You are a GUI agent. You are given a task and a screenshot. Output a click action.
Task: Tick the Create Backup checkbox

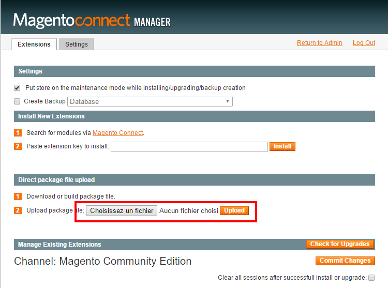[17, 101]
